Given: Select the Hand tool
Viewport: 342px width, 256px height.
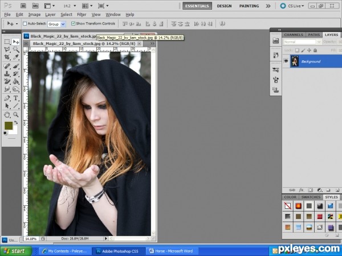Looking at the screenshot, I should click(7, 114).
